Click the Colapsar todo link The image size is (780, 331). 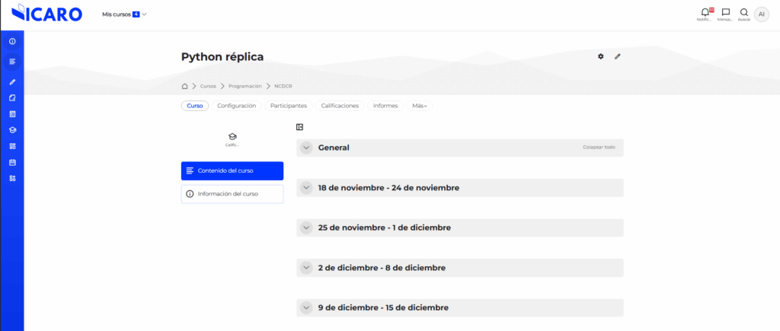599,148
